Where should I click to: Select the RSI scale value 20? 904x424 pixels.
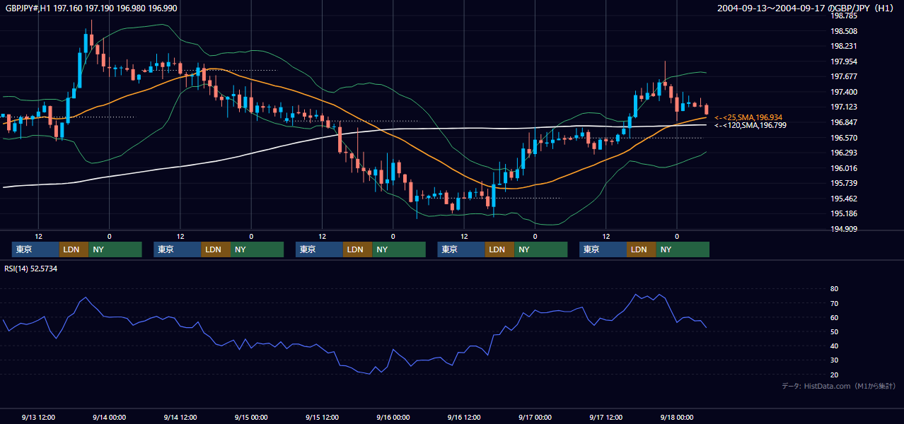[x=835, y=375]
